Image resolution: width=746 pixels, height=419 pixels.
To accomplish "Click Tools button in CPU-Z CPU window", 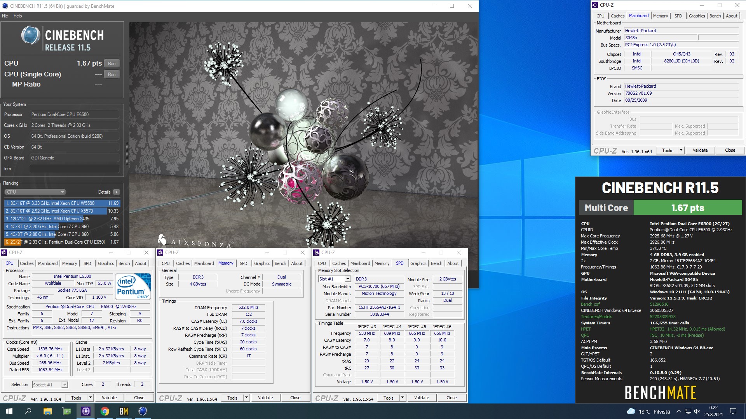I will click(x=76, y=398).
